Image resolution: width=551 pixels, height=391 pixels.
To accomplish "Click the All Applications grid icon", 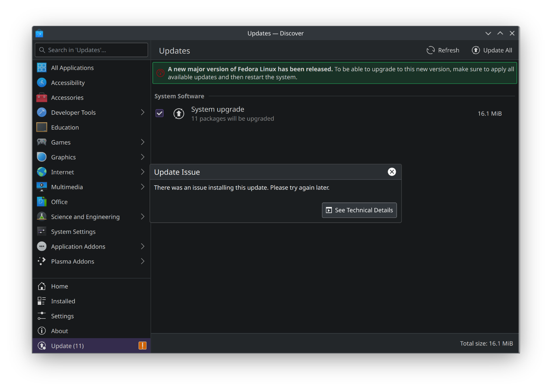I will [42, 67].
